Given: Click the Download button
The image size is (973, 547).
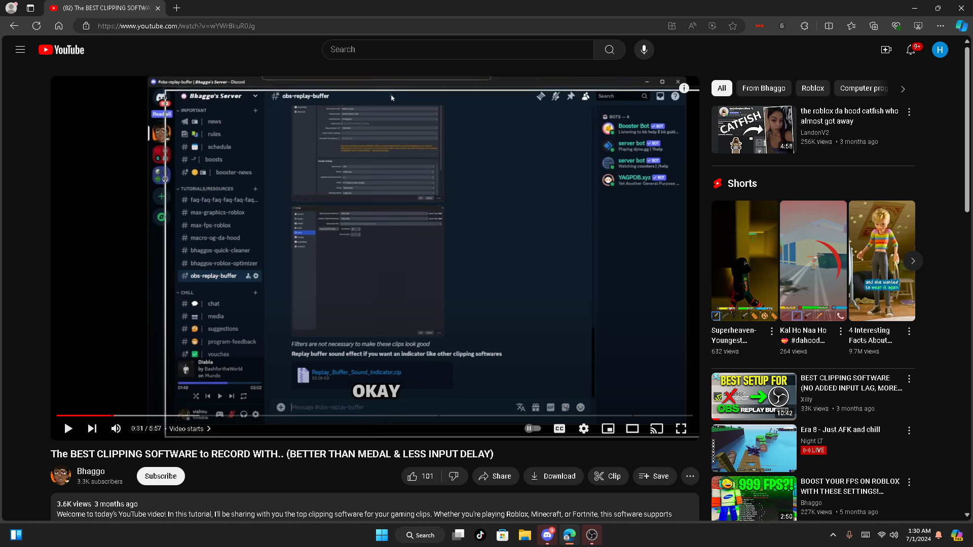Looking at the screenshot, I should (553, 476).
